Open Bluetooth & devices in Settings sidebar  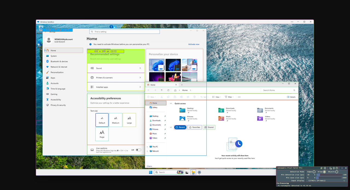pos(64,61)
